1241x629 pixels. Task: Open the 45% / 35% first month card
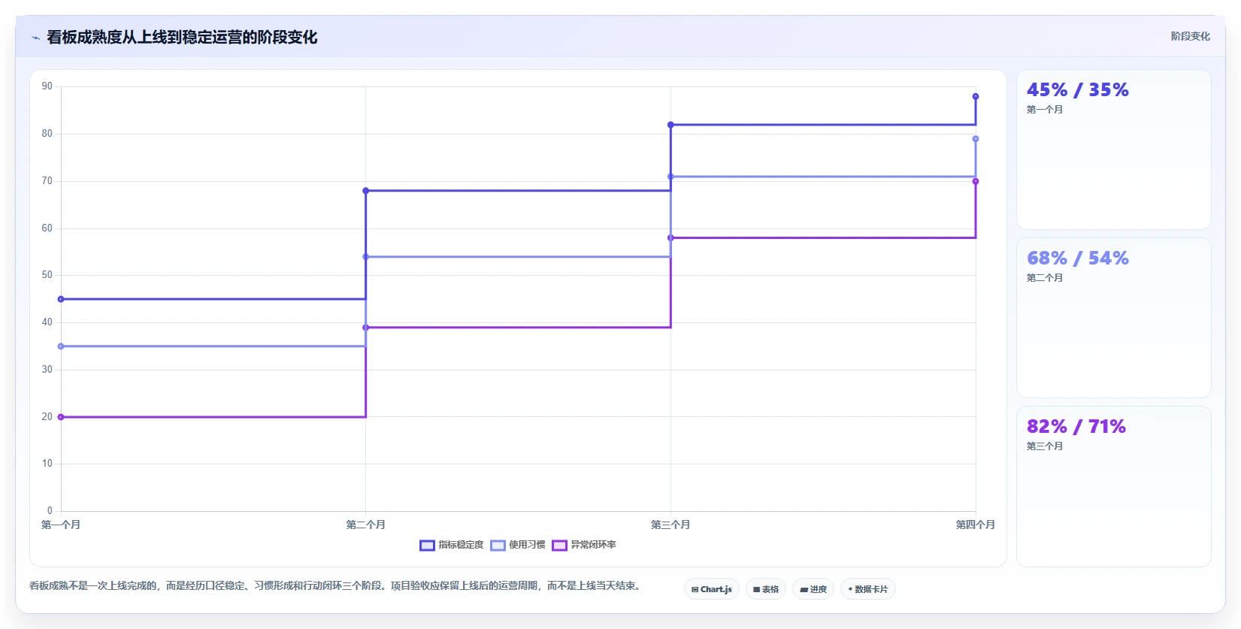[1114, 150]
